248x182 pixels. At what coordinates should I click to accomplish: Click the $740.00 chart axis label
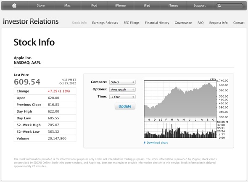(223, 81)
